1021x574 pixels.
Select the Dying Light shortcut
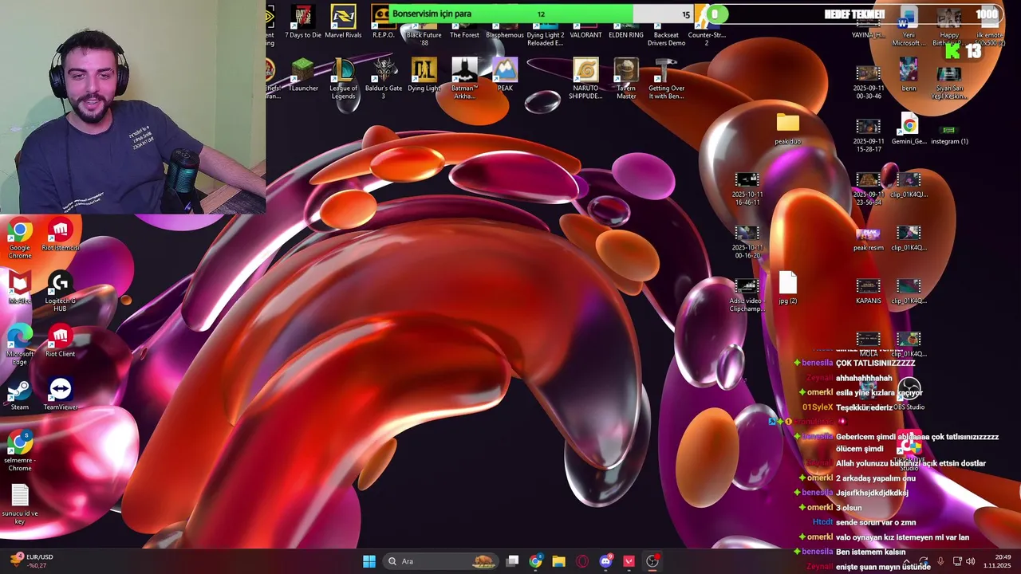point(424,75)
